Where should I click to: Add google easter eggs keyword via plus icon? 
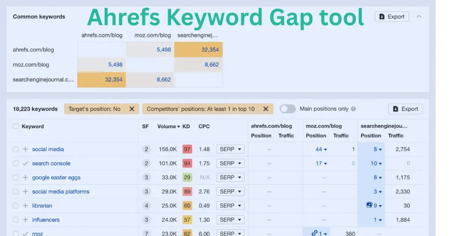[x=25, y=177]
